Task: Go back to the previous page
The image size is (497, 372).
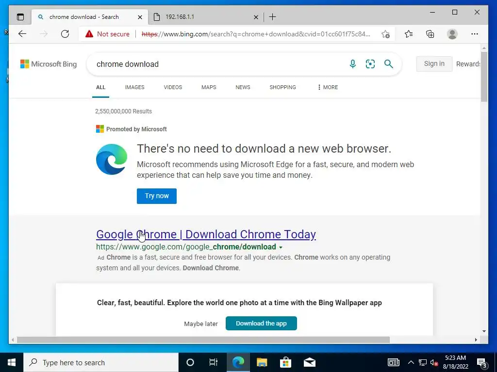Action: [x=22, y=34]
